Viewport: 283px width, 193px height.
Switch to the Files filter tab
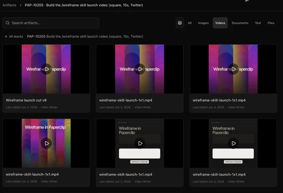coord(271,23)
